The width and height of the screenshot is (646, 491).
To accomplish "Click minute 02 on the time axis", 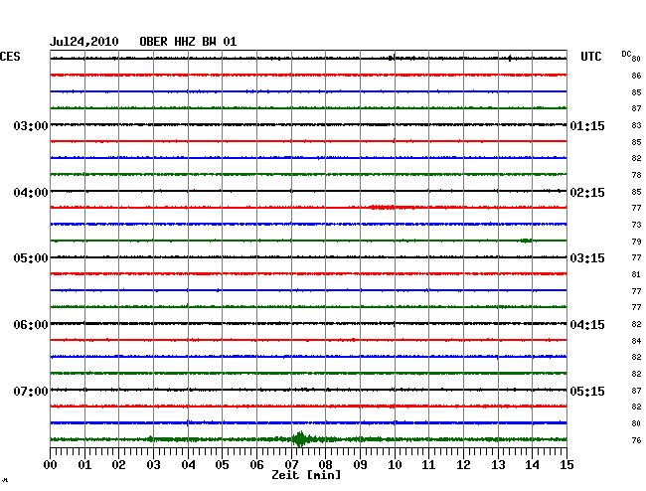I will click(x=118, y=464).
